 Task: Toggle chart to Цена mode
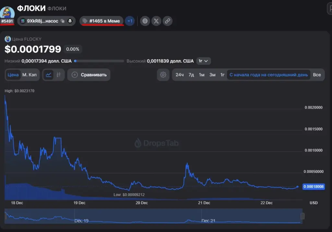click(x=13, y=75)
